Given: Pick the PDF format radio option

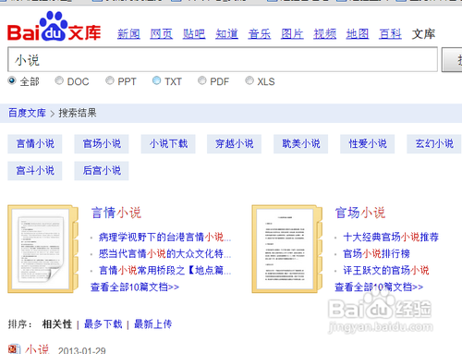Looking at the screenshot, I should pos(202,80).
